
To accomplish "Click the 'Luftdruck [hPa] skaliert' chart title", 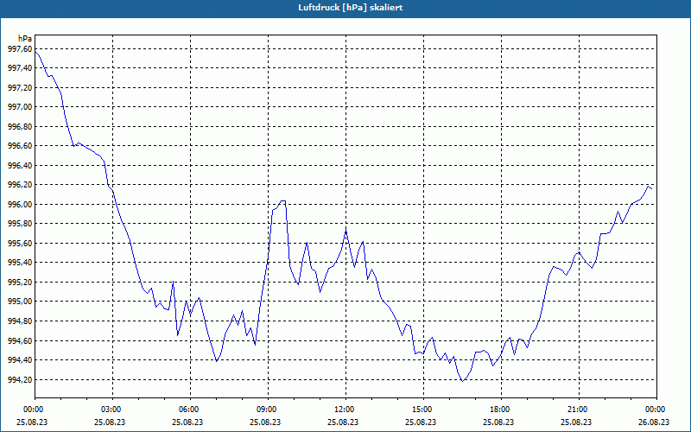I will click(x=351, y=8).
